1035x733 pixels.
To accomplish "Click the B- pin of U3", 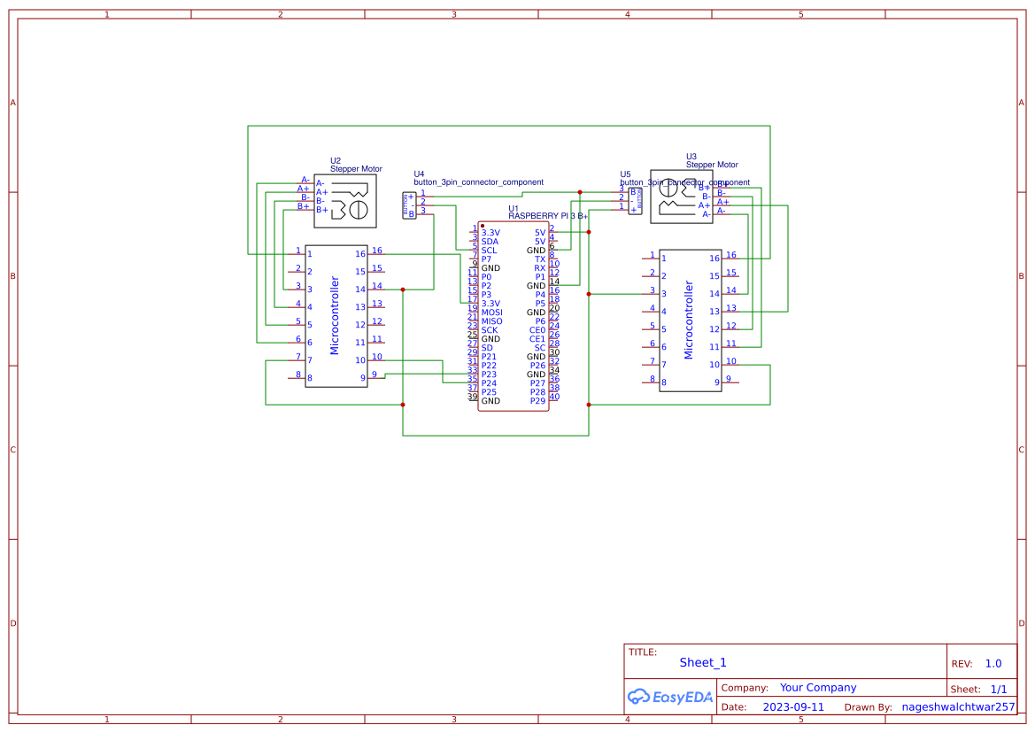I will pyautogui.click(x=722, y=198).
